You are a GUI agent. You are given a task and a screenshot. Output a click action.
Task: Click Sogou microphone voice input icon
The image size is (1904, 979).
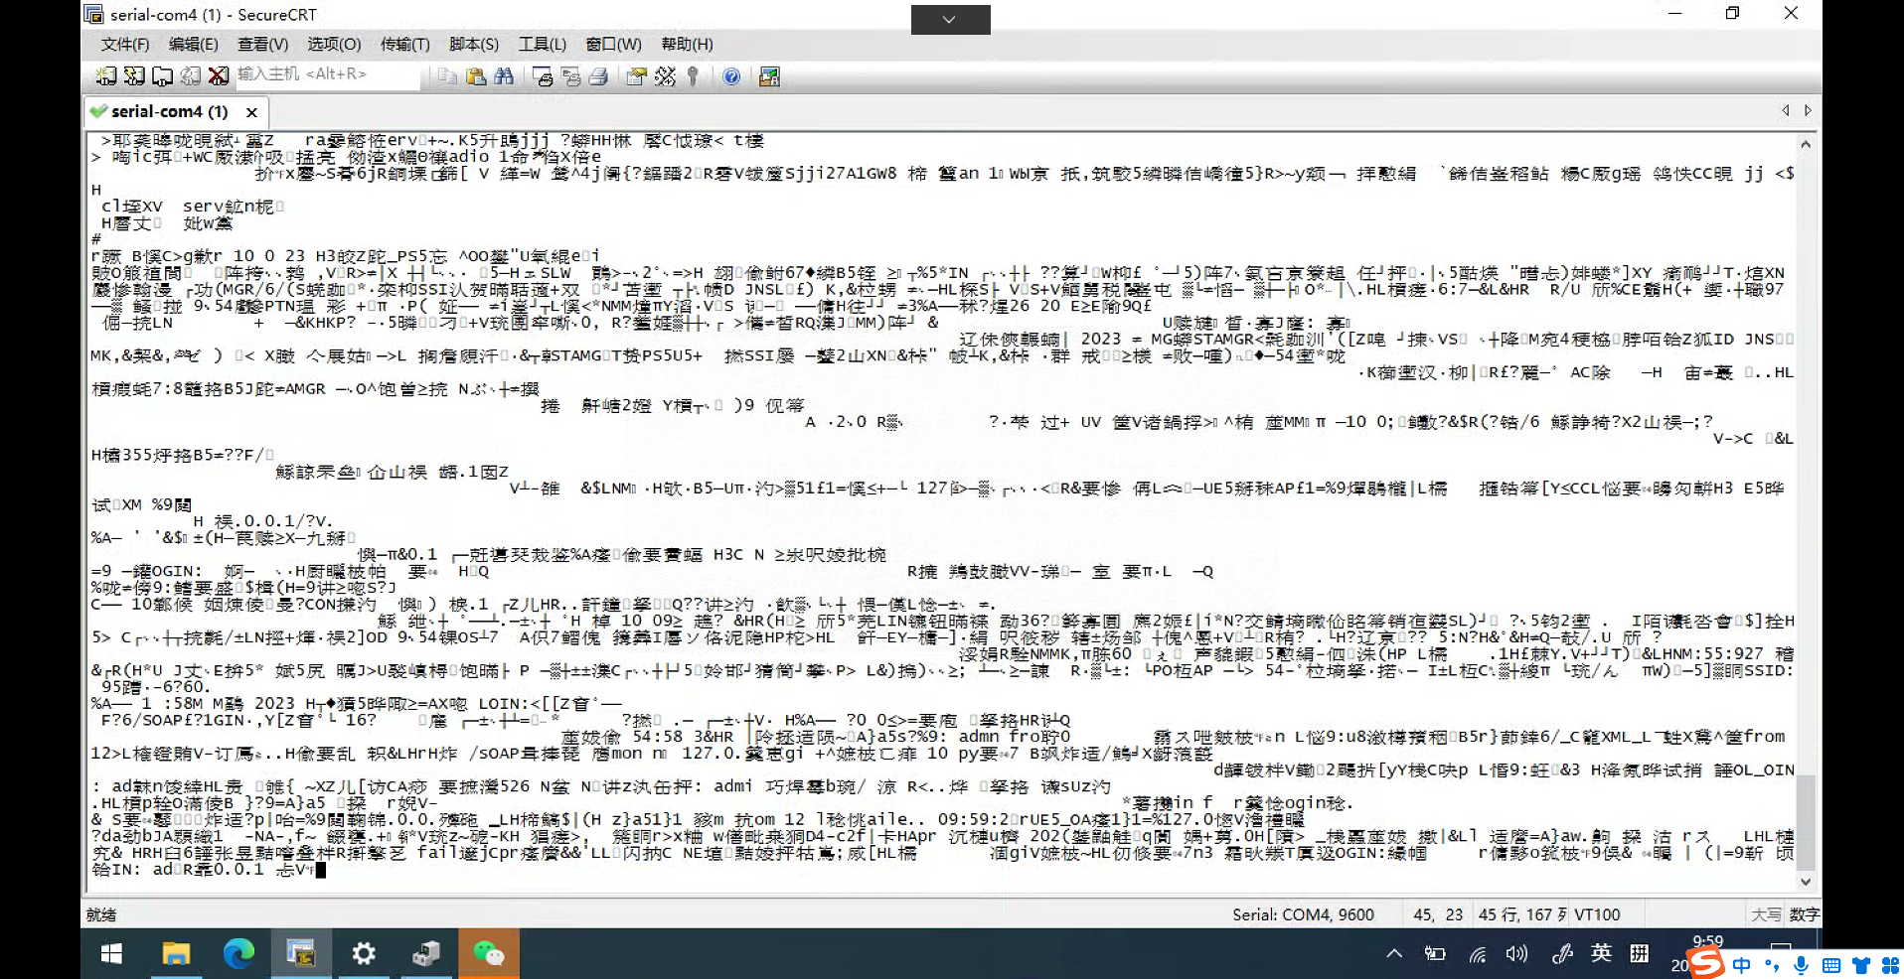click(x=1802, y=965)
